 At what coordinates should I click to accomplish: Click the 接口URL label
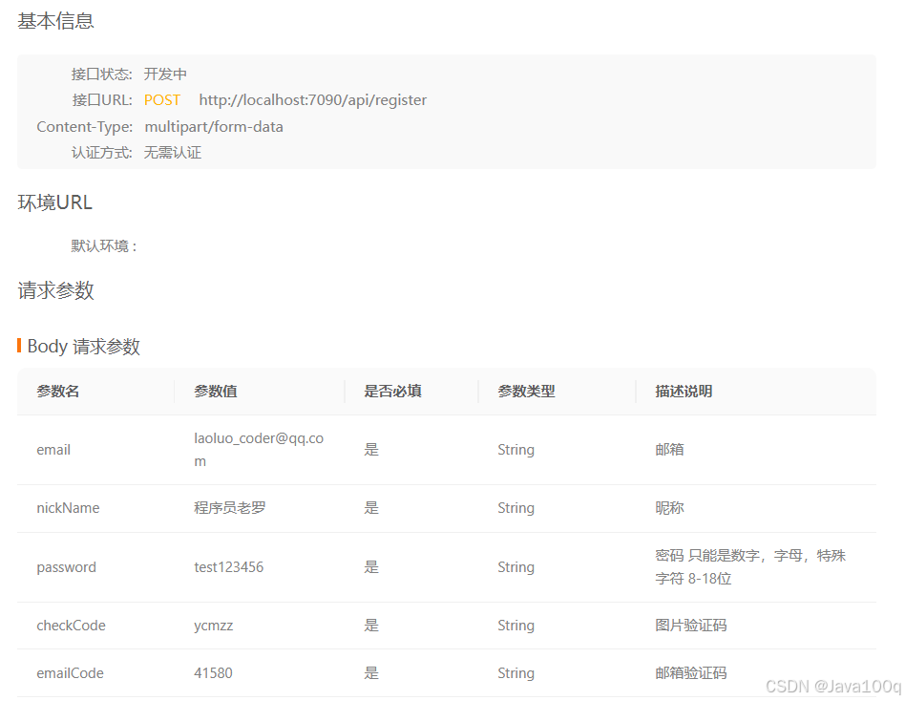point(102,100)
